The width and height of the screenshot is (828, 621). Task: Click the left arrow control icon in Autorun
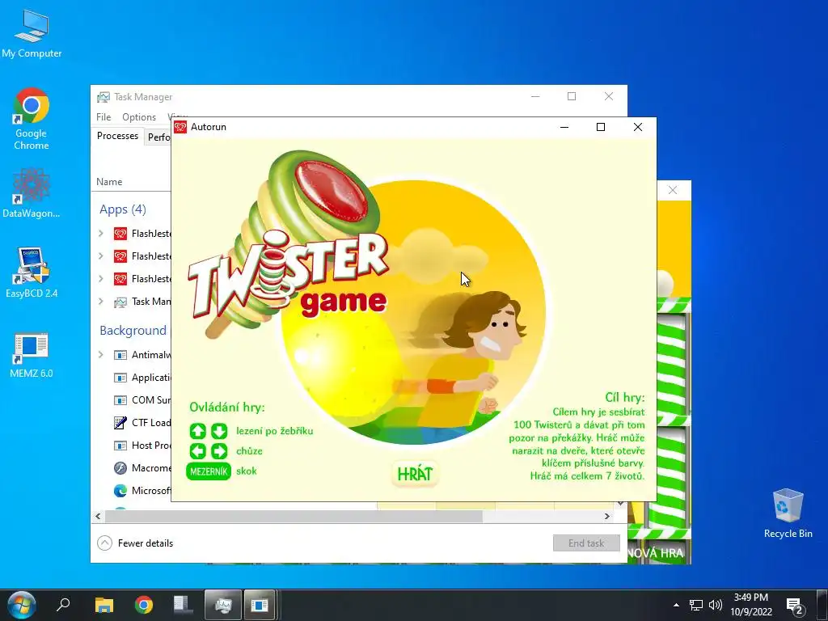coord(198,451)
